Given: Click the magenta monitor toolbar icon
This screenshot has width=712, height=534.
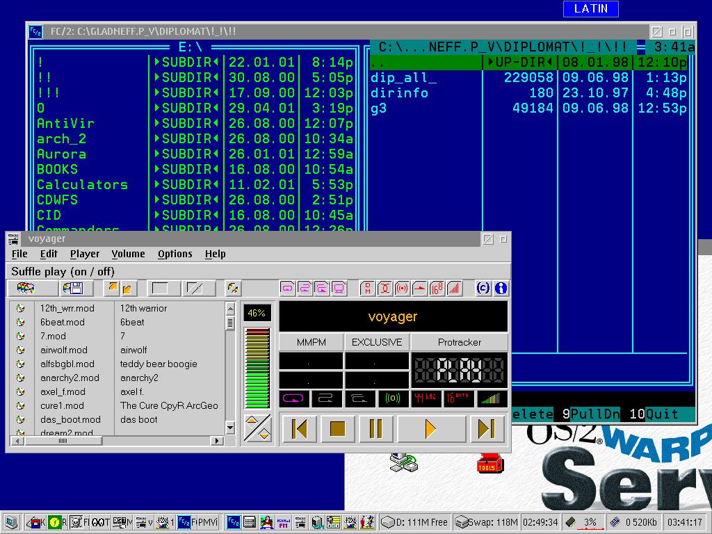Looking at the screenshot, I should tap(339, 289).
